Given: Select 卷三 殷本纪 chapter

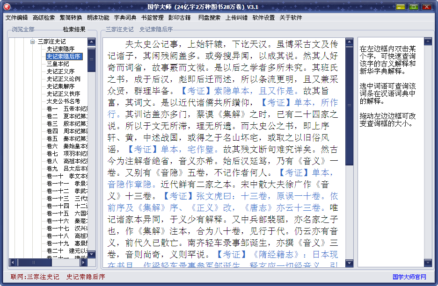Looking at the screenshot, I should pos(67,124).
